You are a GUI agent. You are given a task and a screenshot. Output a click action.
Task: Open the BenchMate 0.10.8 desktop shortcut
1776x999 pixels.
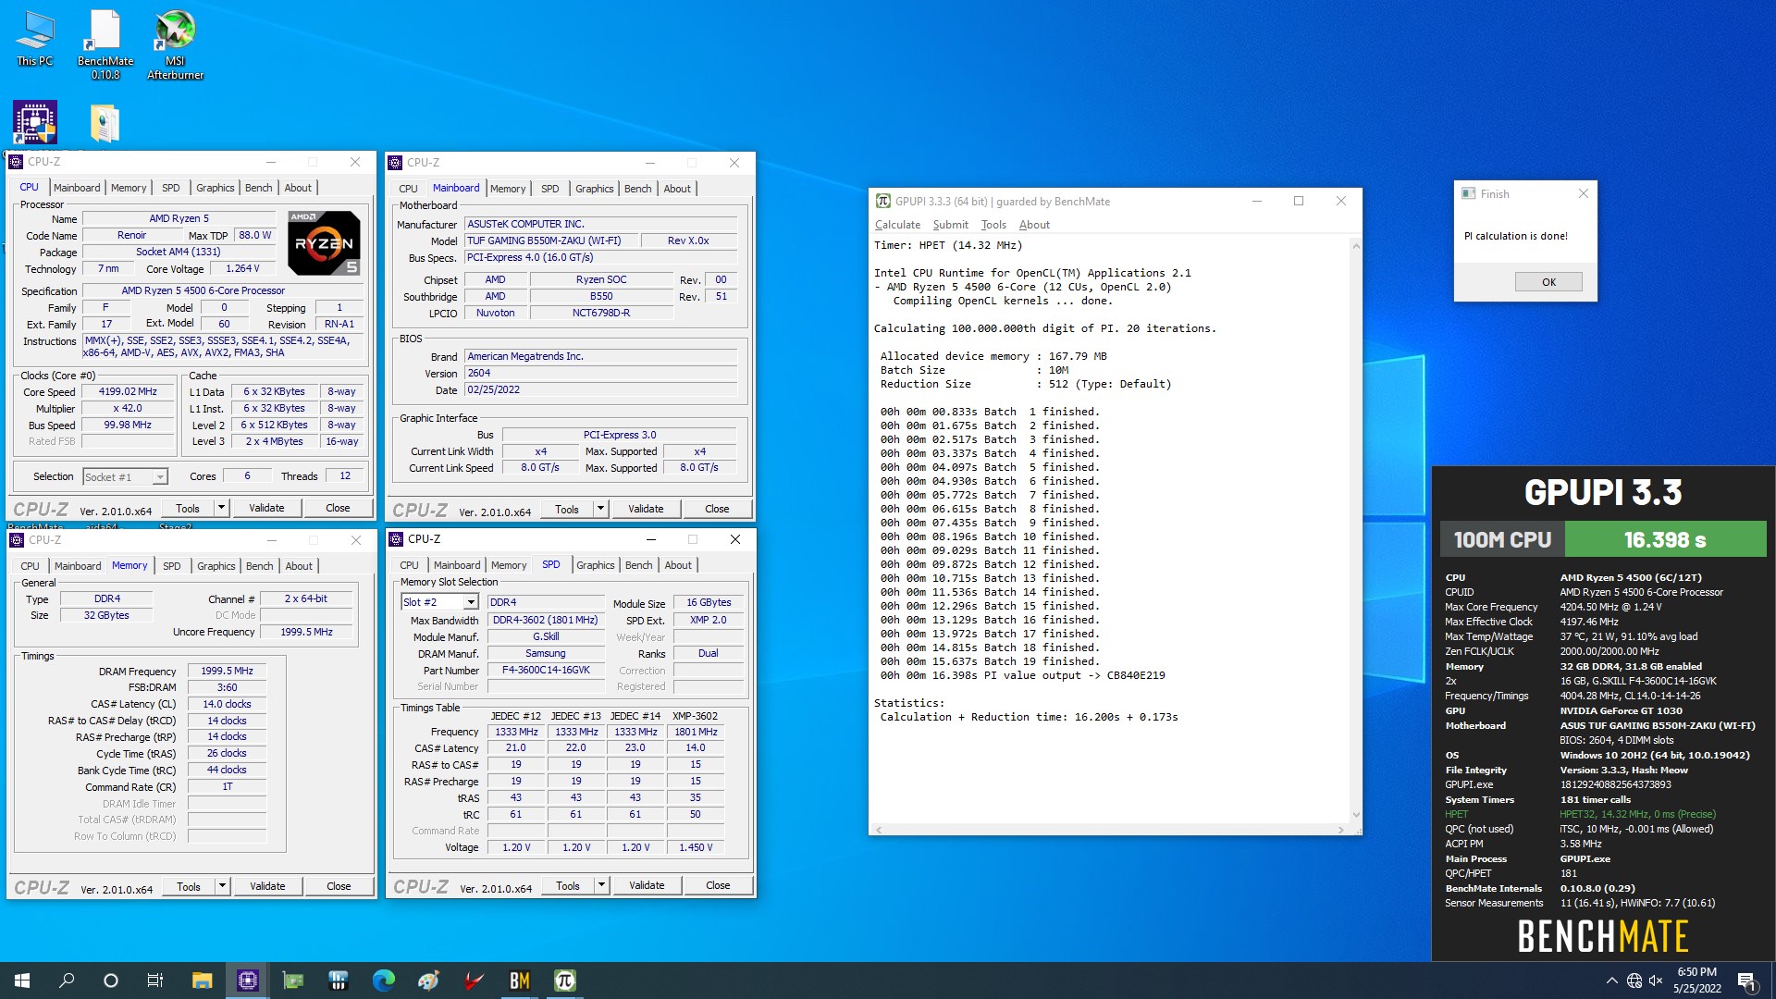[105, 44]
